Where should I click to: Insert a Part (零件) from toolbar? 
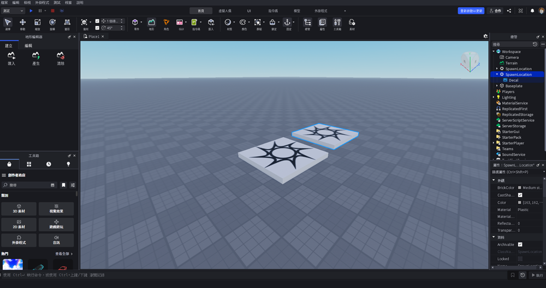click(x=135, y=22)
